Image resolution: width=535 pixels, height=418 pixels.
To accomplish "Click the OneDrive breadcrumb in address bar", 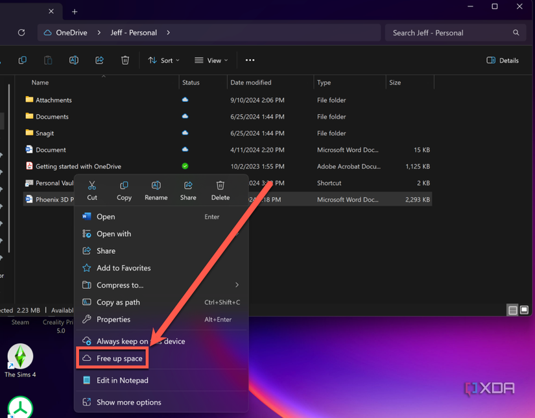I will (71, 32).
